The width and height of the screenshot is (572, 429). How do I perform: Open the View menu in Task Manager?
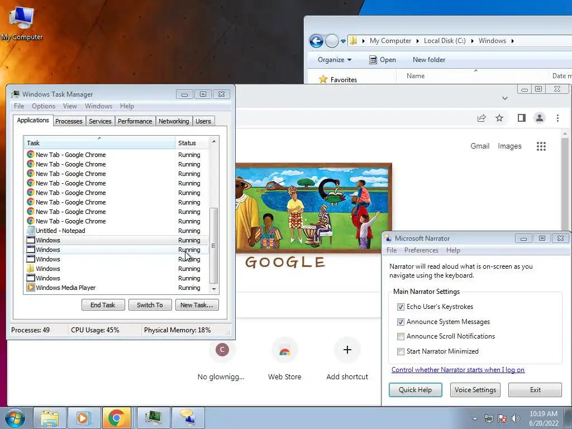click(x=70, y=106)
